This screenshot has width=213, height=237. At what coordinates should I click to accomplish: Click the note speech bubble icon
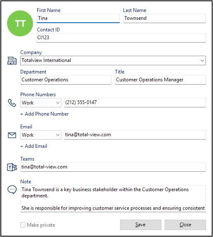12,190
